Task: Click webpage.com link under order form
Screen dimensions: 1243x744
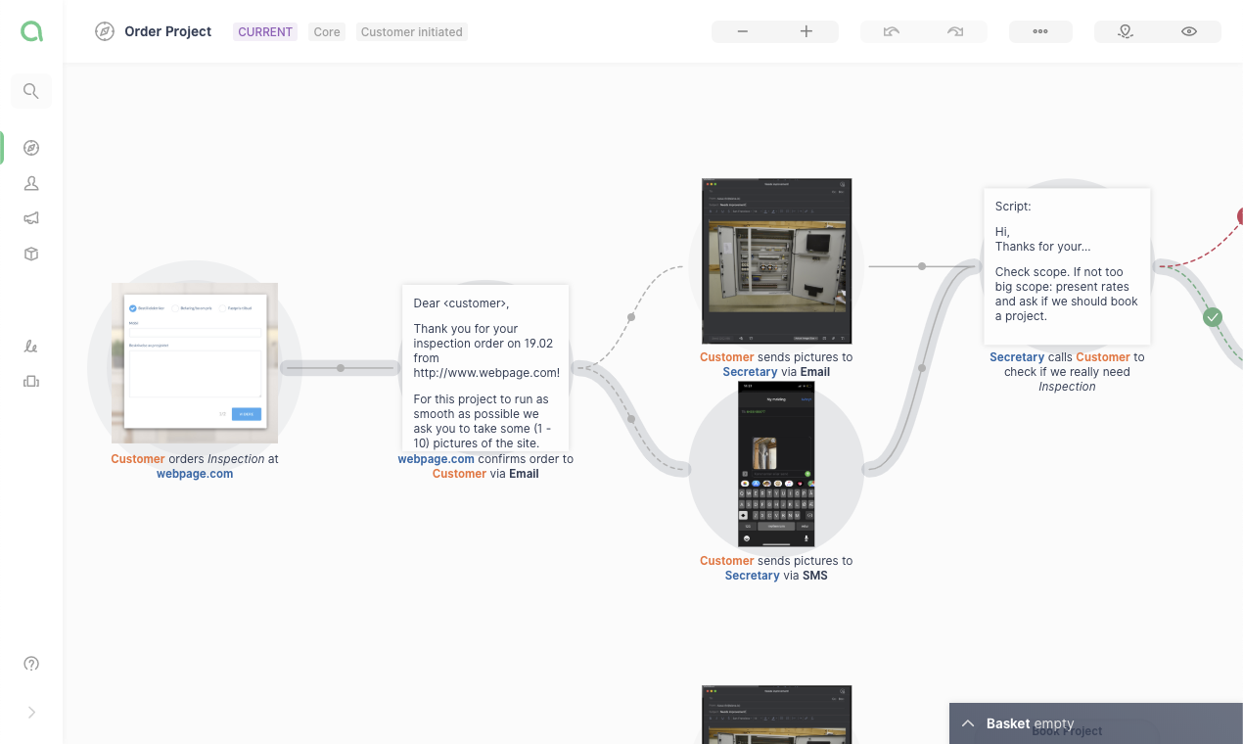Action: coord(195,474)
